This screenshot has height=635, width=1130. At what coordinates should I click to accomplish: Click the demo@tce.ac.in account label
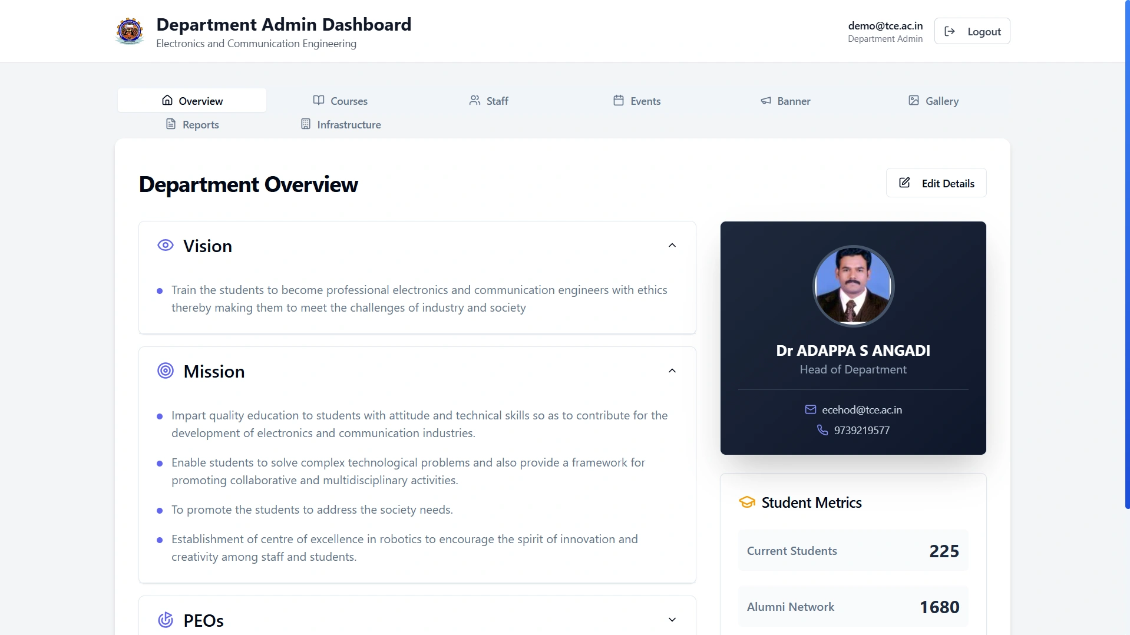885,25
